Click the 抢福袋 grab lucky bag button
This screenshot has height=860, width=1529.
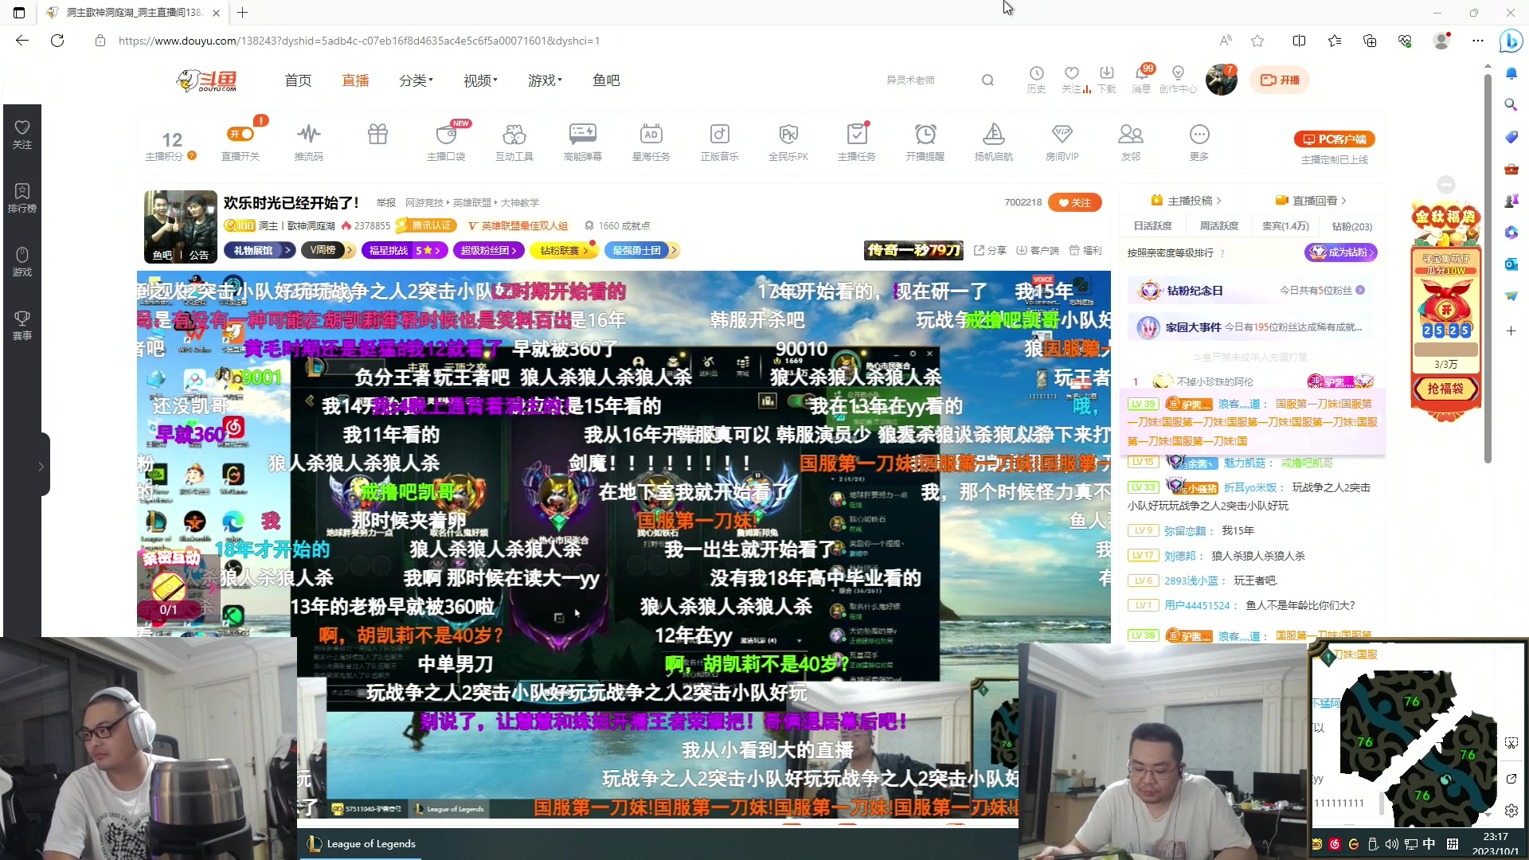(x=1445, y=389)
